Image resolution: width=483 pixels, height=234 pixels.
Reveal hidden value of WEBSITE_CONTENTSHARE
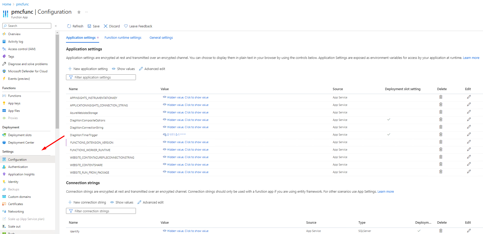[x=186, y=165]
